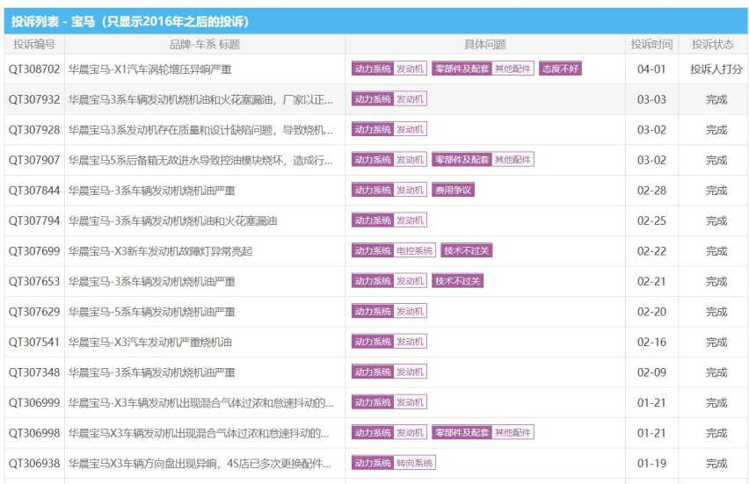Image resolution: width=749 pixels, height=484 pixels.
Task: Open the QT306938 title about 方向盘出现异响
Action: tap(200, 463)
